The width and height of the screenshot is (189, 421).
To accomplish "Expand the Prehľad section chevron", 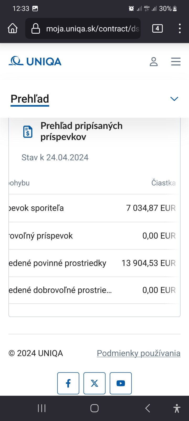I will click(174, 99).
